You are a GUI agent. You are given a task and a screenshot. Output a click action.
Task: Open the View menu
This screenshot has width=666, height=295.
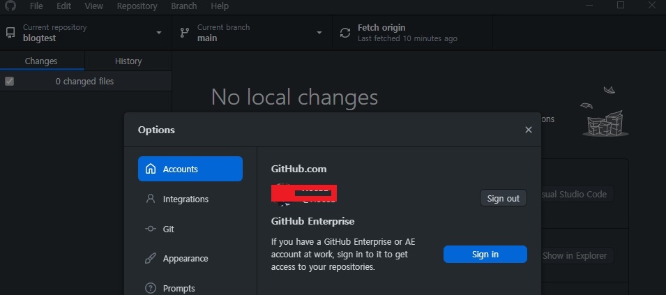(x=93, y=6)
